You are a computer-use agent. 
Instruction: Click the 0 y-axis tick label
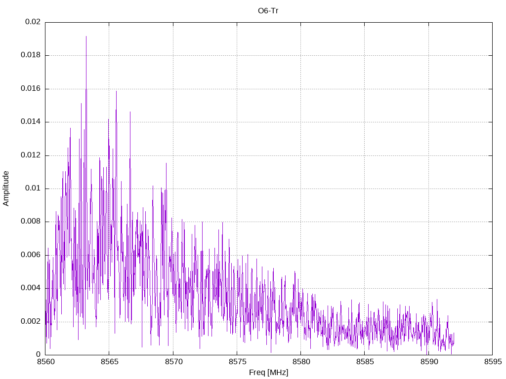click(x=39, y=354)
